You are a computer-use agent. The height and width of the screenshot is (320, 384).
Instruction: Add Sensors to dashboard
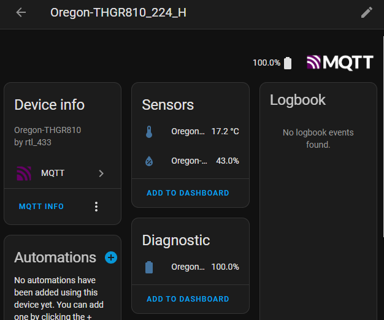(x=188, y=193)
